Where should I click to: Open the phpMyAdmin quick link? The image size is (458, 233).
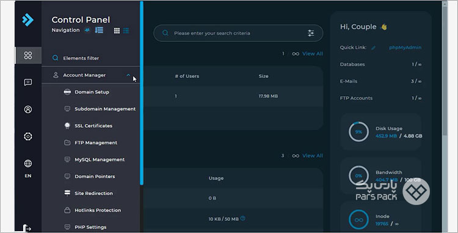[x=405, y=47]
